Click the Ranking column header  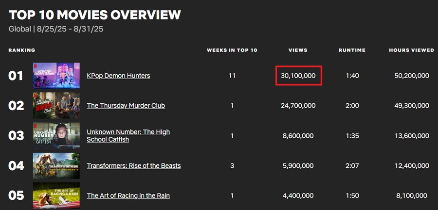coord(22,50)
